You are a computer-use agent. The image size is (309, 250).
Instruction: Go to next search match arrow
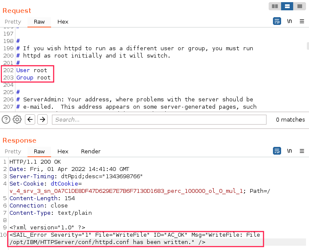(x=42, y=119)
